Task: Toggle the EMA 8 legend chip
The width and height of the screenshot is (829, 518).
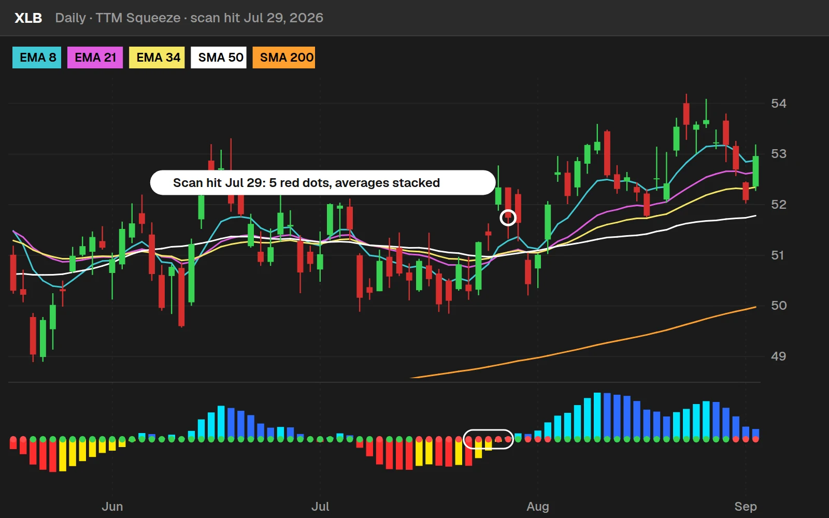Action: pyautogui.click(x=37, y=57)
